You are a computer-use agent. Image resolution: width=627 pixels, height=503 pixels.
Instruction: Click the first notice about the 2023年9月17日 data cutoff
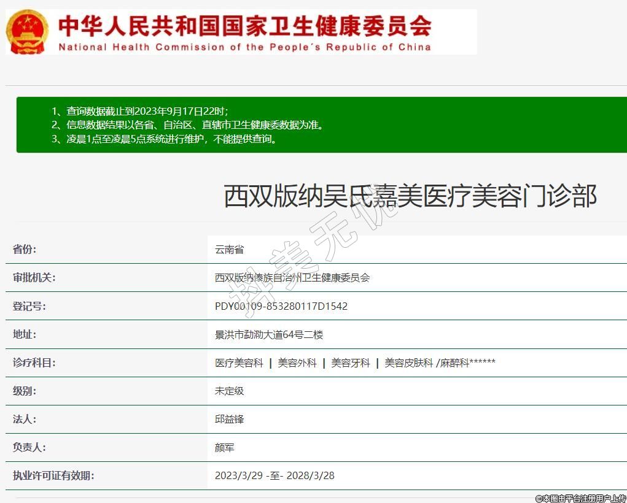tap(147, 111)
